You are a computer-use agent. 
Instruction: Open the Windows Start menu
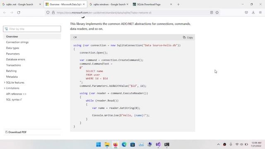click(99, 144)
